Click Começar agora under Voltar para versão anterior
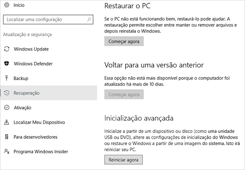This screenshot has width=245, height=170. pos(124,95)
